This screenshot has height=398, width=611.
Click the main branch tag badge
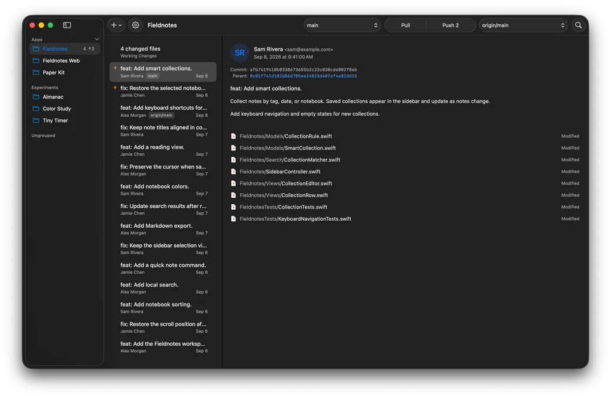152,76
